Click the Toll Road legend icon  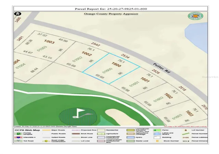(18, 141)
